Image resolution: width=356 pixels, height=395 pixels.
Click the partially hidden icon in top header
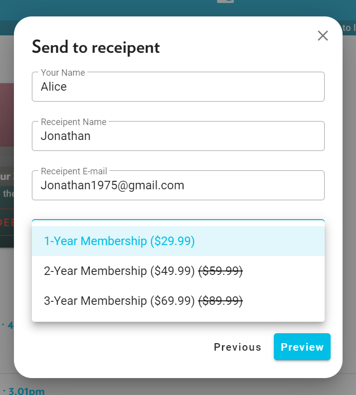point(226,1)
